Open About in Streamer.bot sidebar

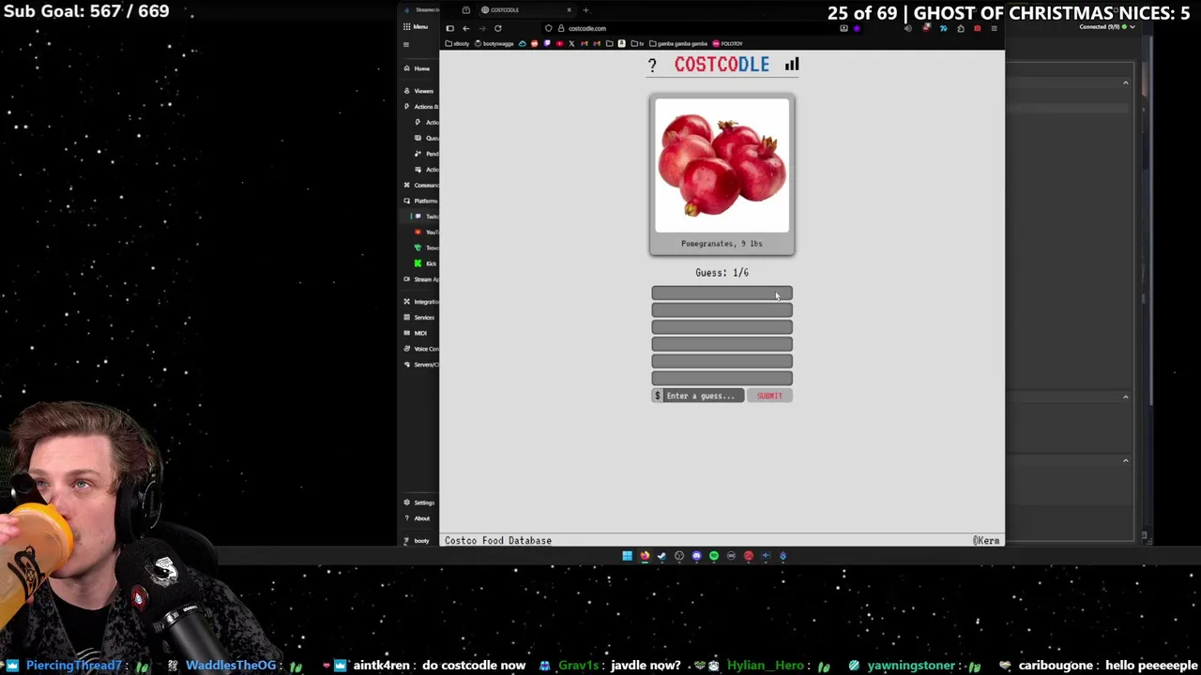coord(417,518)
